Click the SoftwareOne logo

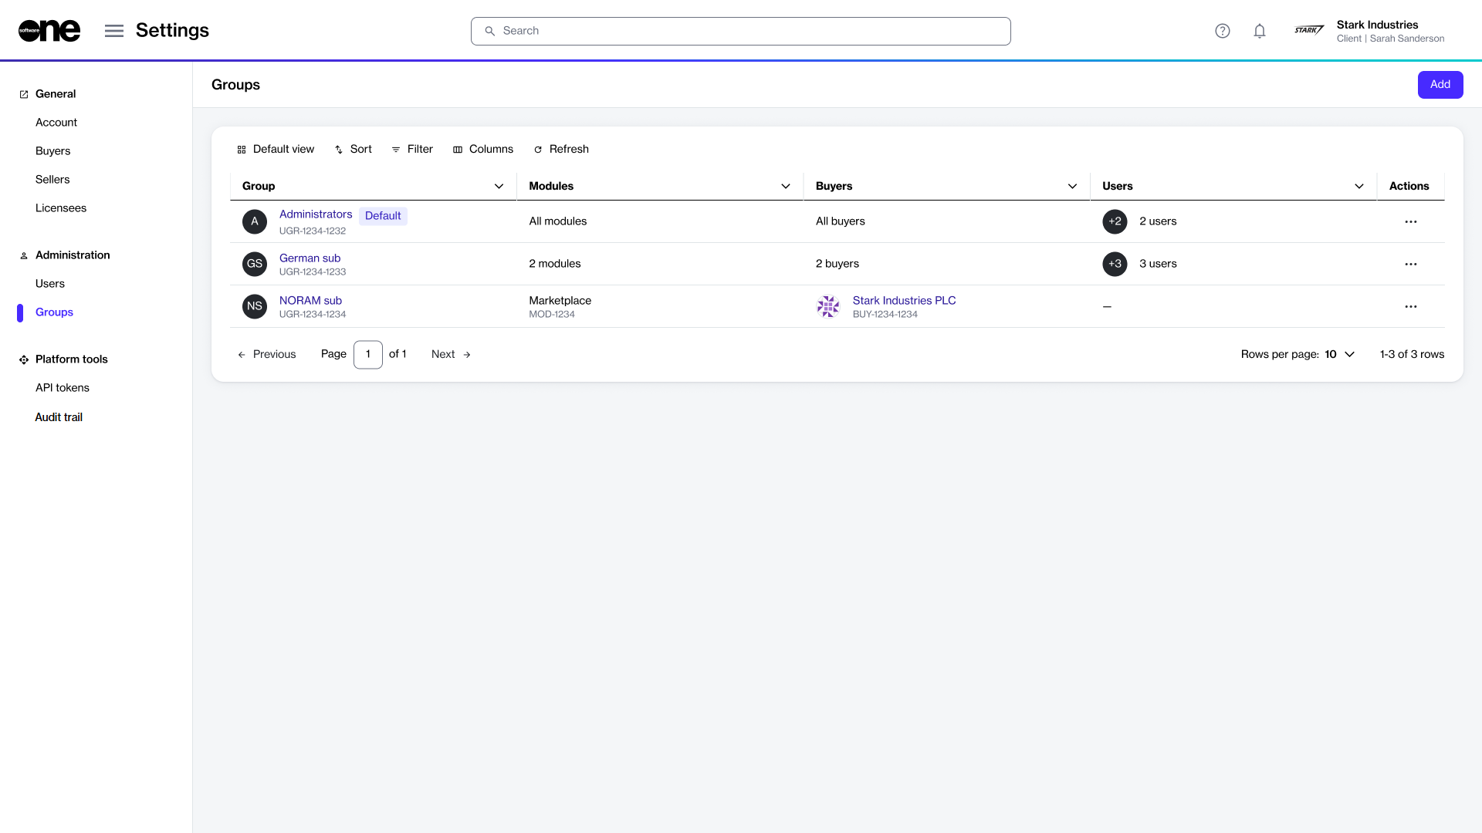point(49,31)
